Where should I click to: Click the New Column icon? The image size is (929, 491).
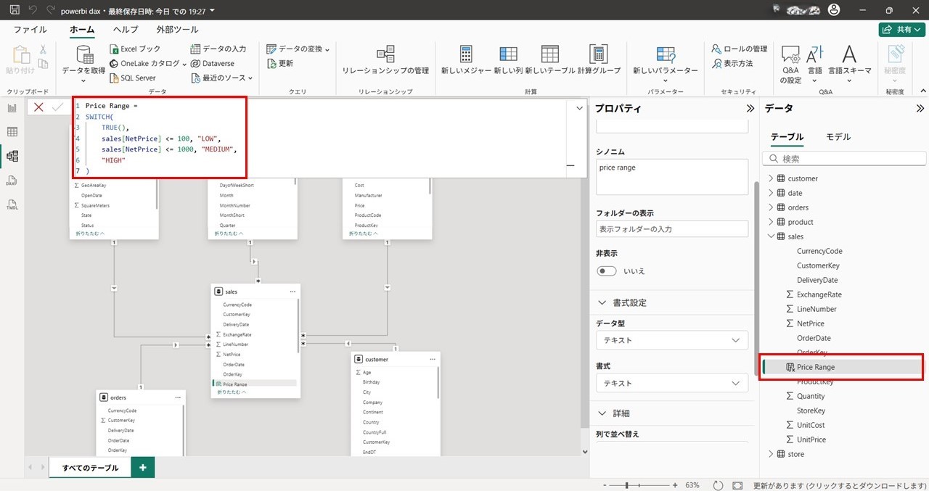[508, 54]
